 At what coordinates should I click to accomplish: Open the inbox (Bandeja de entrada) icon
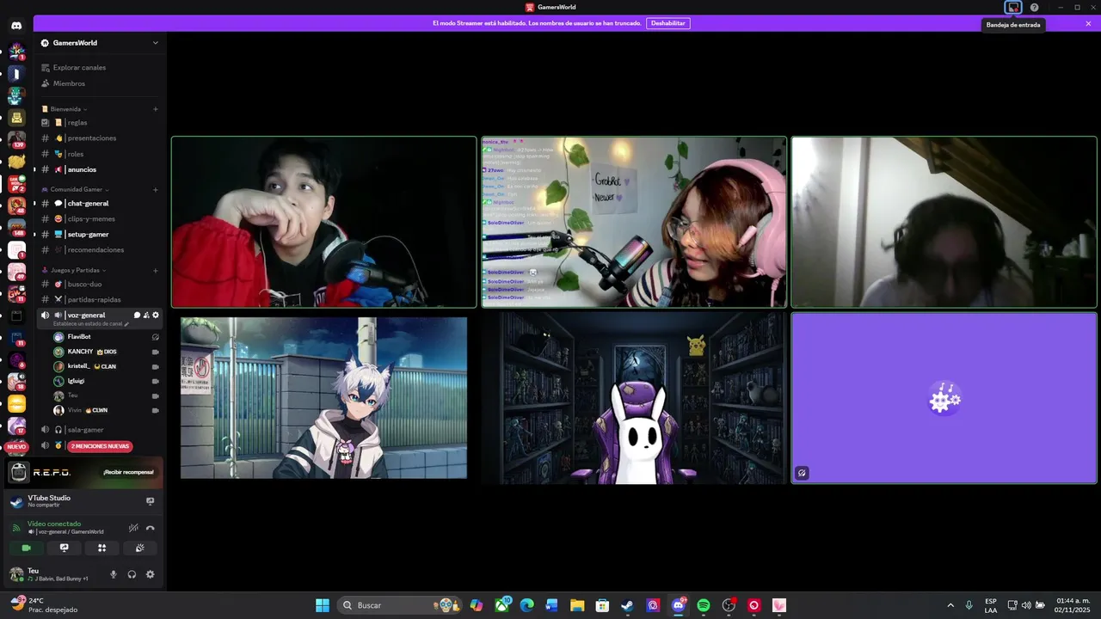[x=1013, y=7]
